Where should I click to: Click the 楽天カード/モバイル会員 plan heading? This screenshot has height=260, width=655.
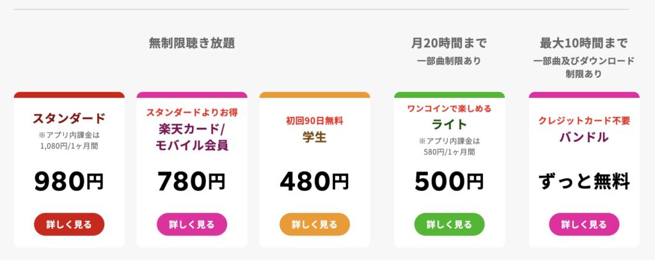point(192,137)
